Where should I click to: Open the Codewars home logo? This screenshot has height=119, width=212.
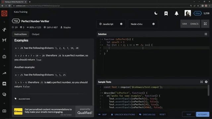point(4,13)
